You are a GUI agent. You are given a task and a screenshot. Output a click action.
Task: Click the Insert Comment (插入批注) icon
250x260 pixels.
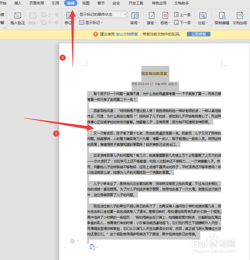click(17, 15)
